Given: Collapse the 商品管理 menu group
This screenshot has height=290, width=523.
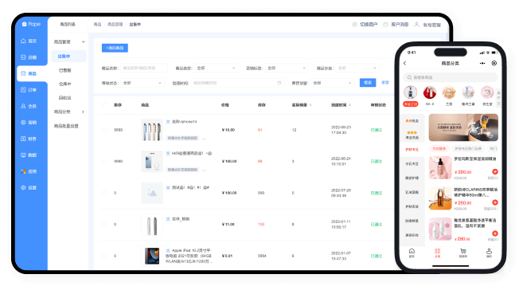Looking at the screenshot, I should [x=83, y=41].
